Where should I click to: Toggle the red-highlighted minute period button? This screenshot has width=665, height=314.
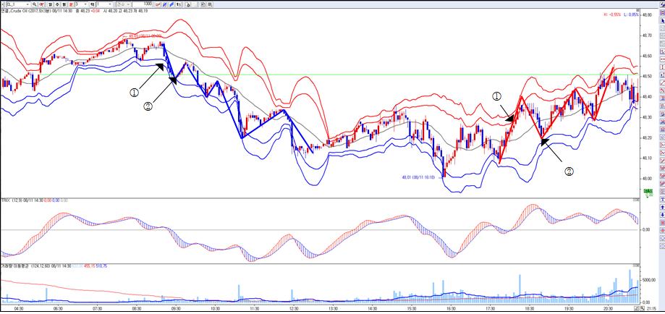tap(72, 4)
